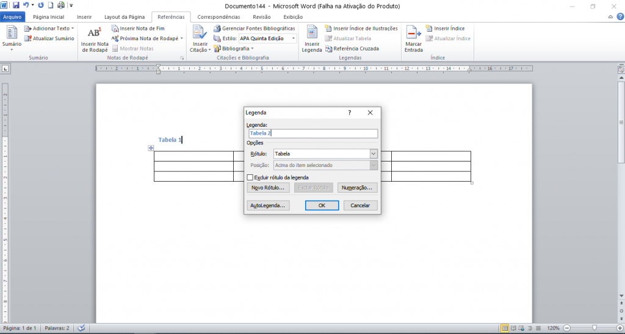
Task: Switch to the Layout da Página tab
Action: 124,17
